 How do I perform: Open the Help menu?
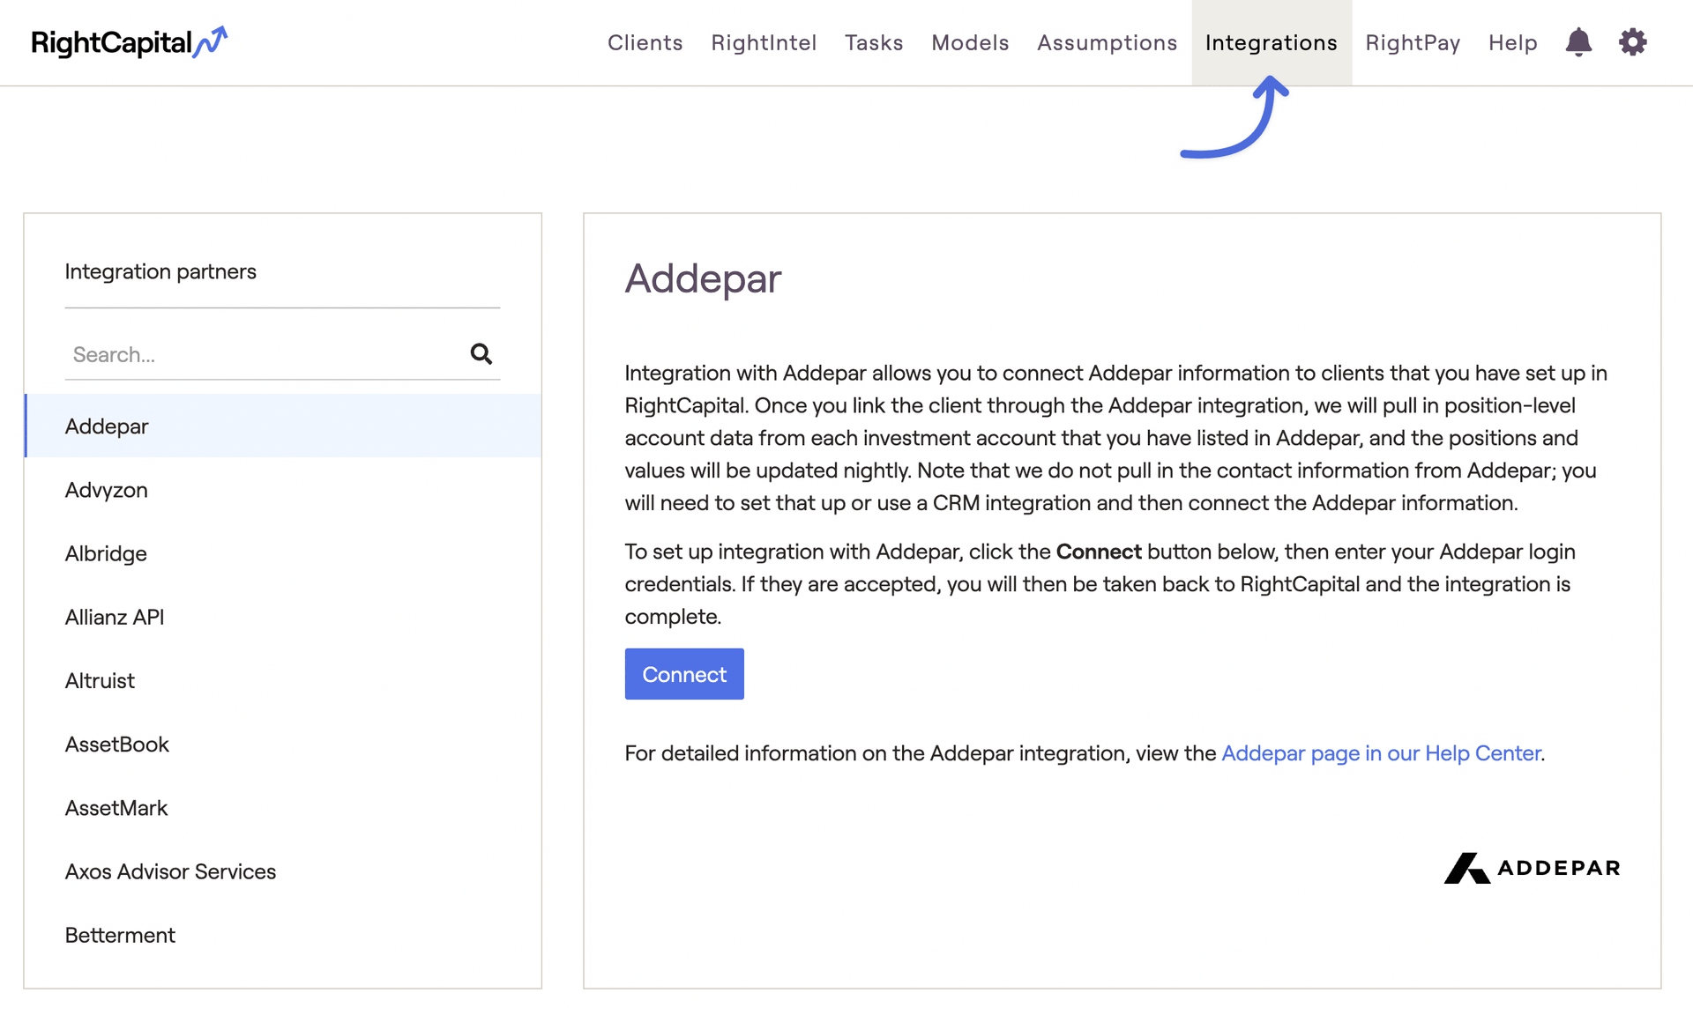(x=1512, y=42)
